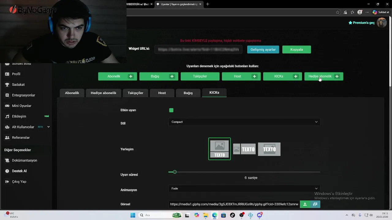Click the plus icon on the Bağış test button
This screenshot has width=392, height=220.
point(172,76)
